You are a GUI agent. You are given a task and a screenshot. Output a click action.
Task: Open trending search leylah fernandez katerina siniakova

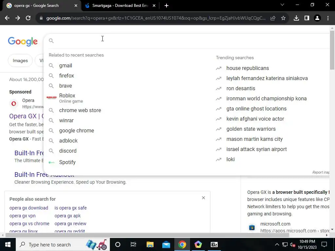tap(267, 78)
